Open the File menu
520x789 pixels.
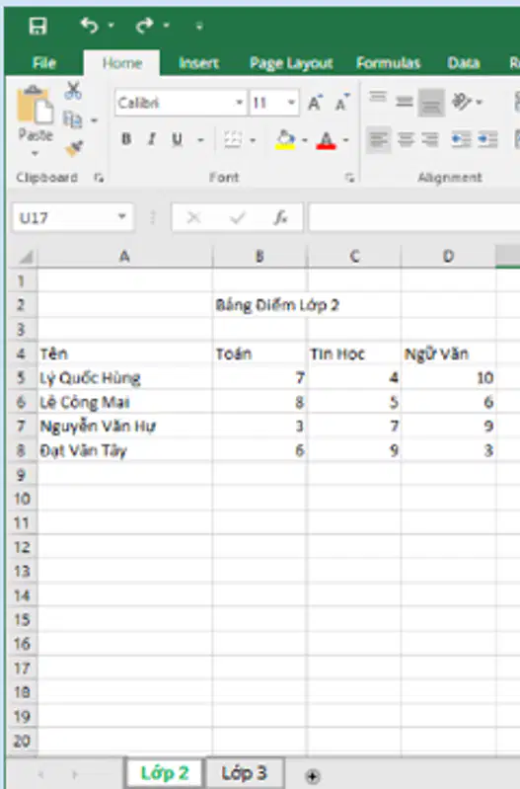pos(43,63)
